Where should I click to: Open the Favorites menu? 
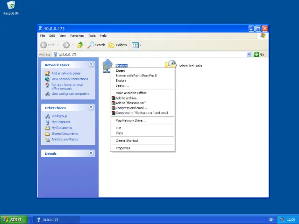tap(77, 35)
